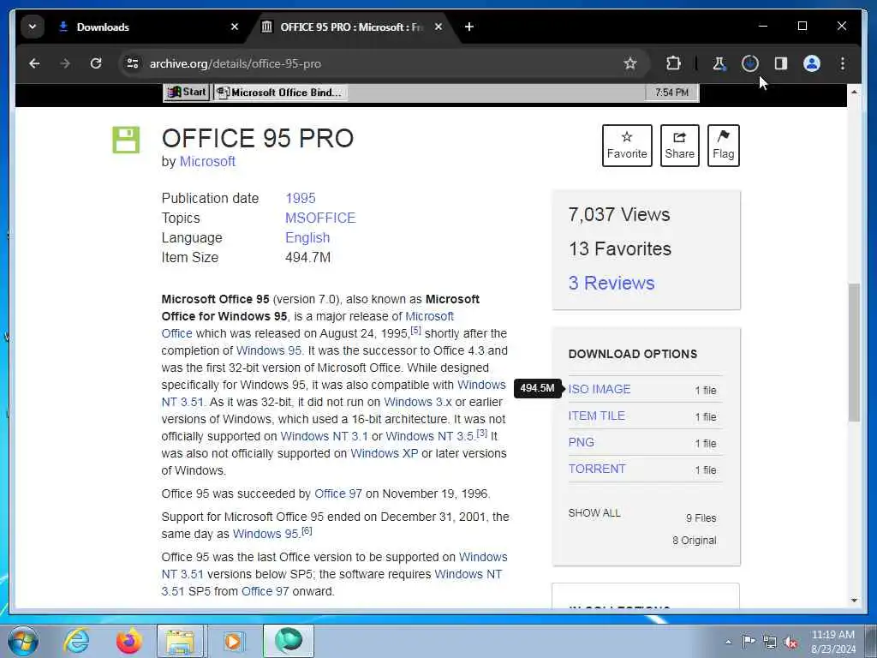
Task: Open footnote reference [6]
Action: pyautogui.click(x=307, y=530)
